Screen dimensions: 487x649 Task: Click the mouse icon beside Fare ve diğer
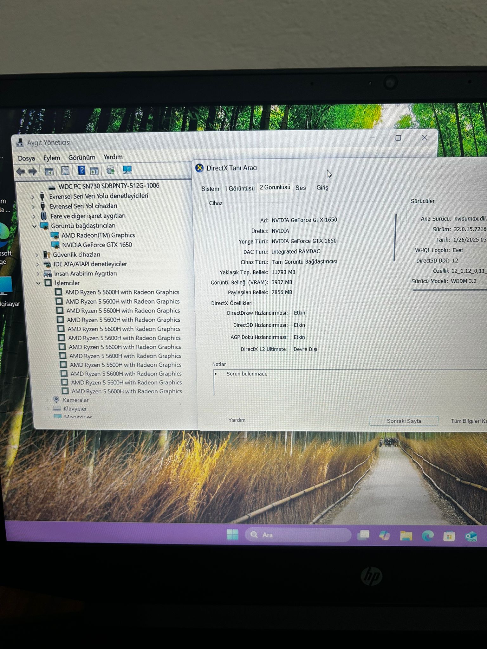click(x=44, y=216)
